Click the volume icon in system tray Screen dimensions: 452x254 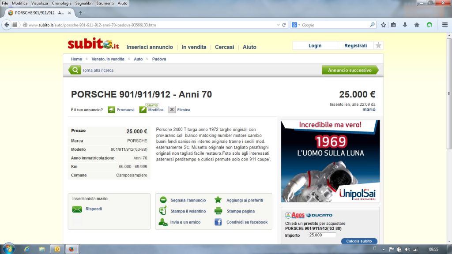point(407,250)
